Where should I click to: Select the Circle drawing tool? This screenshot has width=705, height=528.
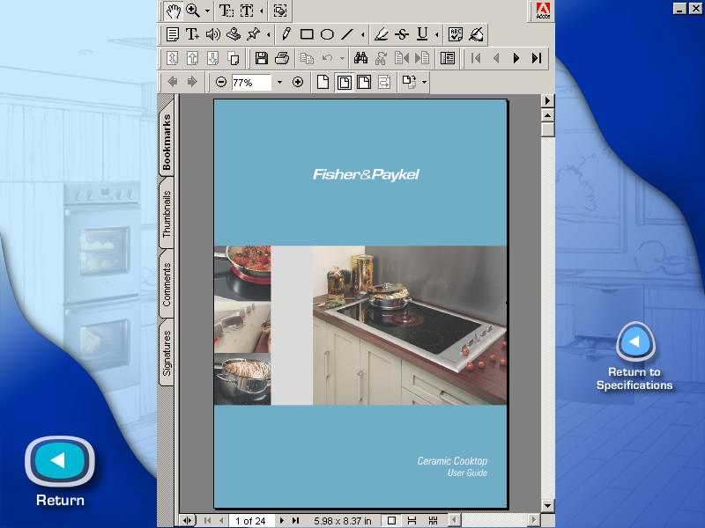coord(327,34)
